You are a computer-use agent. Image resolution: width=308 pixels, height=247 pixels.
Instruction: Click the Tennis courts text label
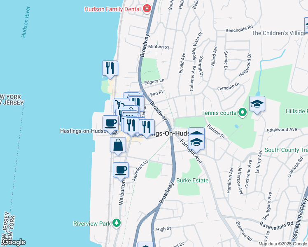point(219,113)
